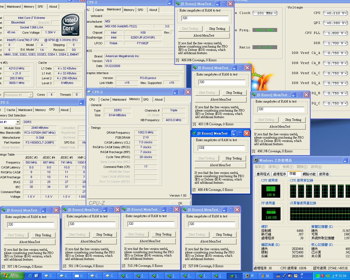
Task: Launch Internet Explorer from the quick launch
Action: (x=30, y=276)
